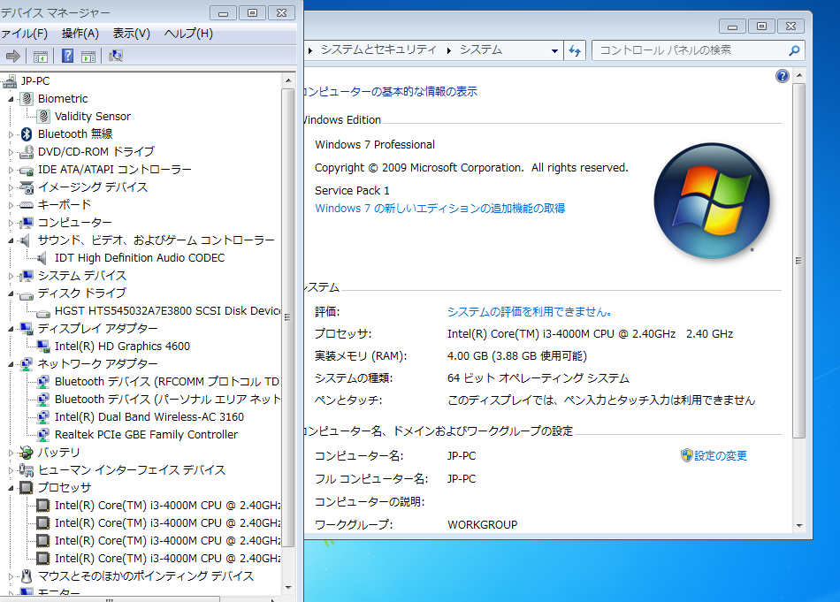The height and width of the screenshot is (602, 840).
Task: Click the ディスク ドライブ category icon
Action: pyautogui.click(x=27, y=294)
